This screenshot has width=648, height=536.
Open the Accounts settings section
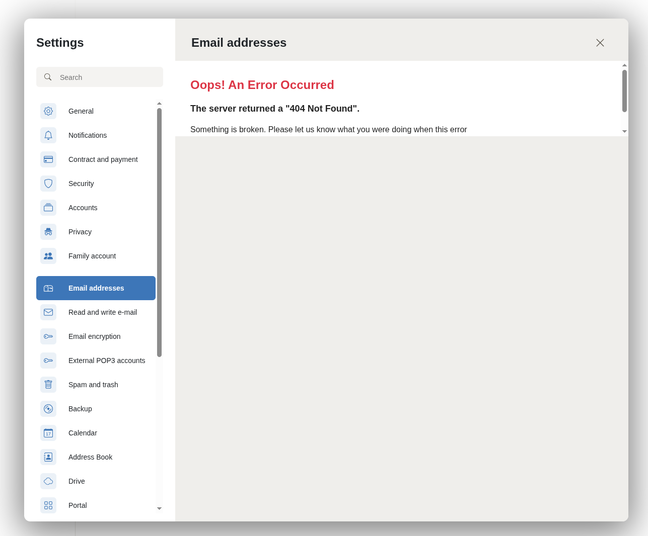pyautogui.click(x=83, y=208)
